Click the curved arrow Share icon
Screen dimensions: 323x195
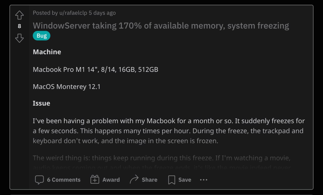[134, 180]
